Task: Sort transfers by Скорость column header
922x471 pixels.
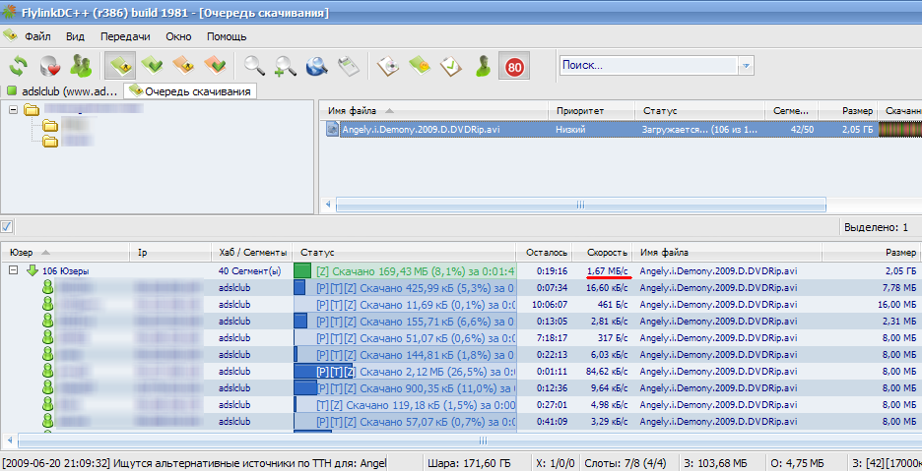Action: pyautogui.click(x=602, y=253)
